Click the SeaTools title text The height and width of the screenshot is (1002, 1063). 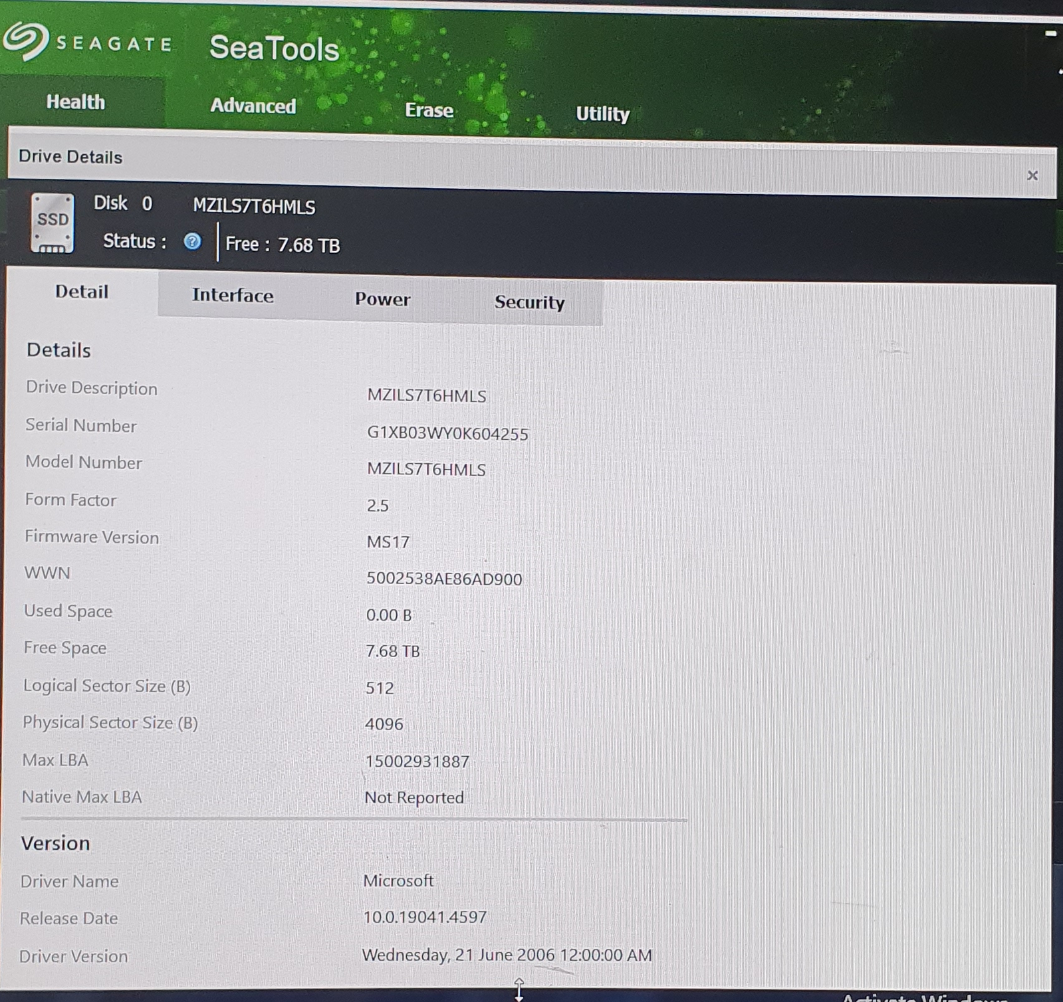(x=274, y=49)
